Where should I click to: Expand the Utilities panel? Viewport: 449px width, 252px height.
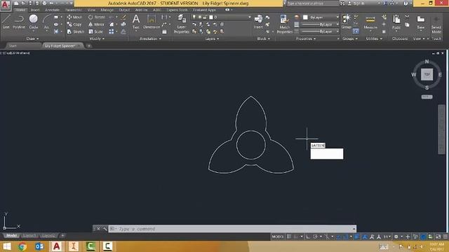click(373, 38)
